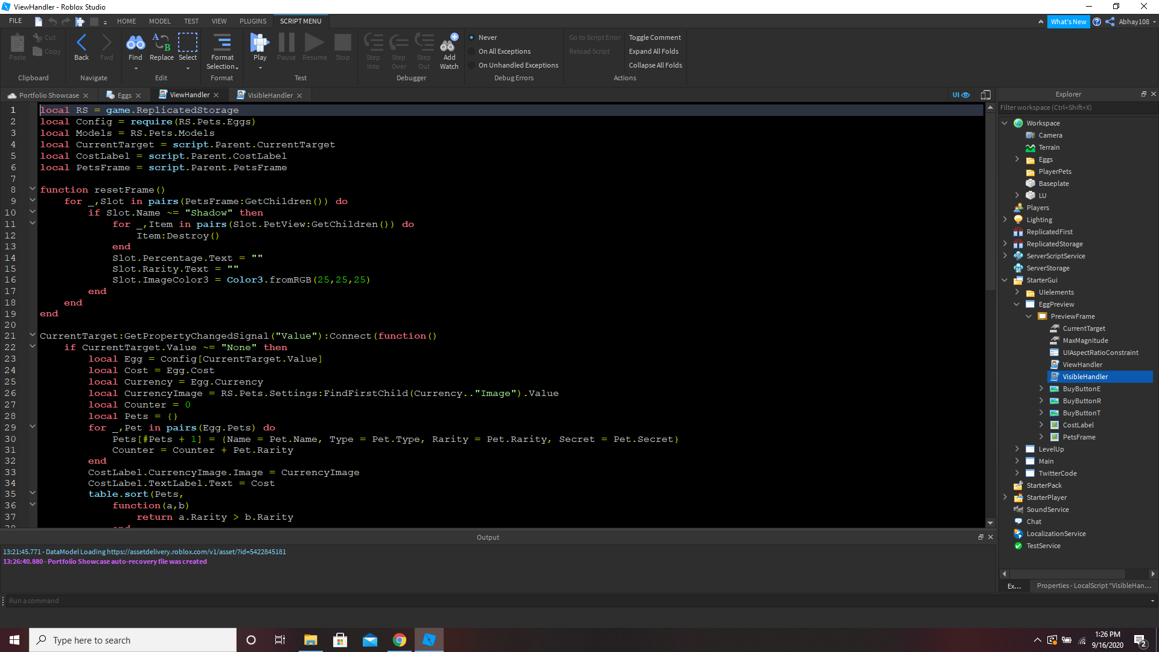Collapse the StarterGui tree node
The width and height of the screenshot is (1159, 652).
click(x=1004, y=280)
